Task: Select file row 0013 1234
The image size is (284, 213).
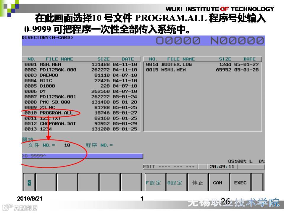Action: 81,129
